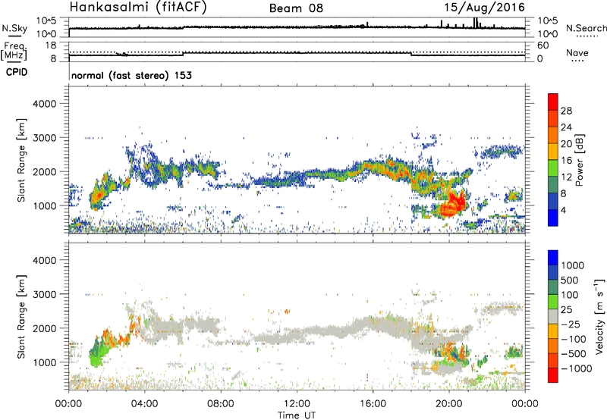Image resolution: width=607 pixels, height=420 pixels.
Task: Click the '04:00' time axis label
Action: (144, 404)
